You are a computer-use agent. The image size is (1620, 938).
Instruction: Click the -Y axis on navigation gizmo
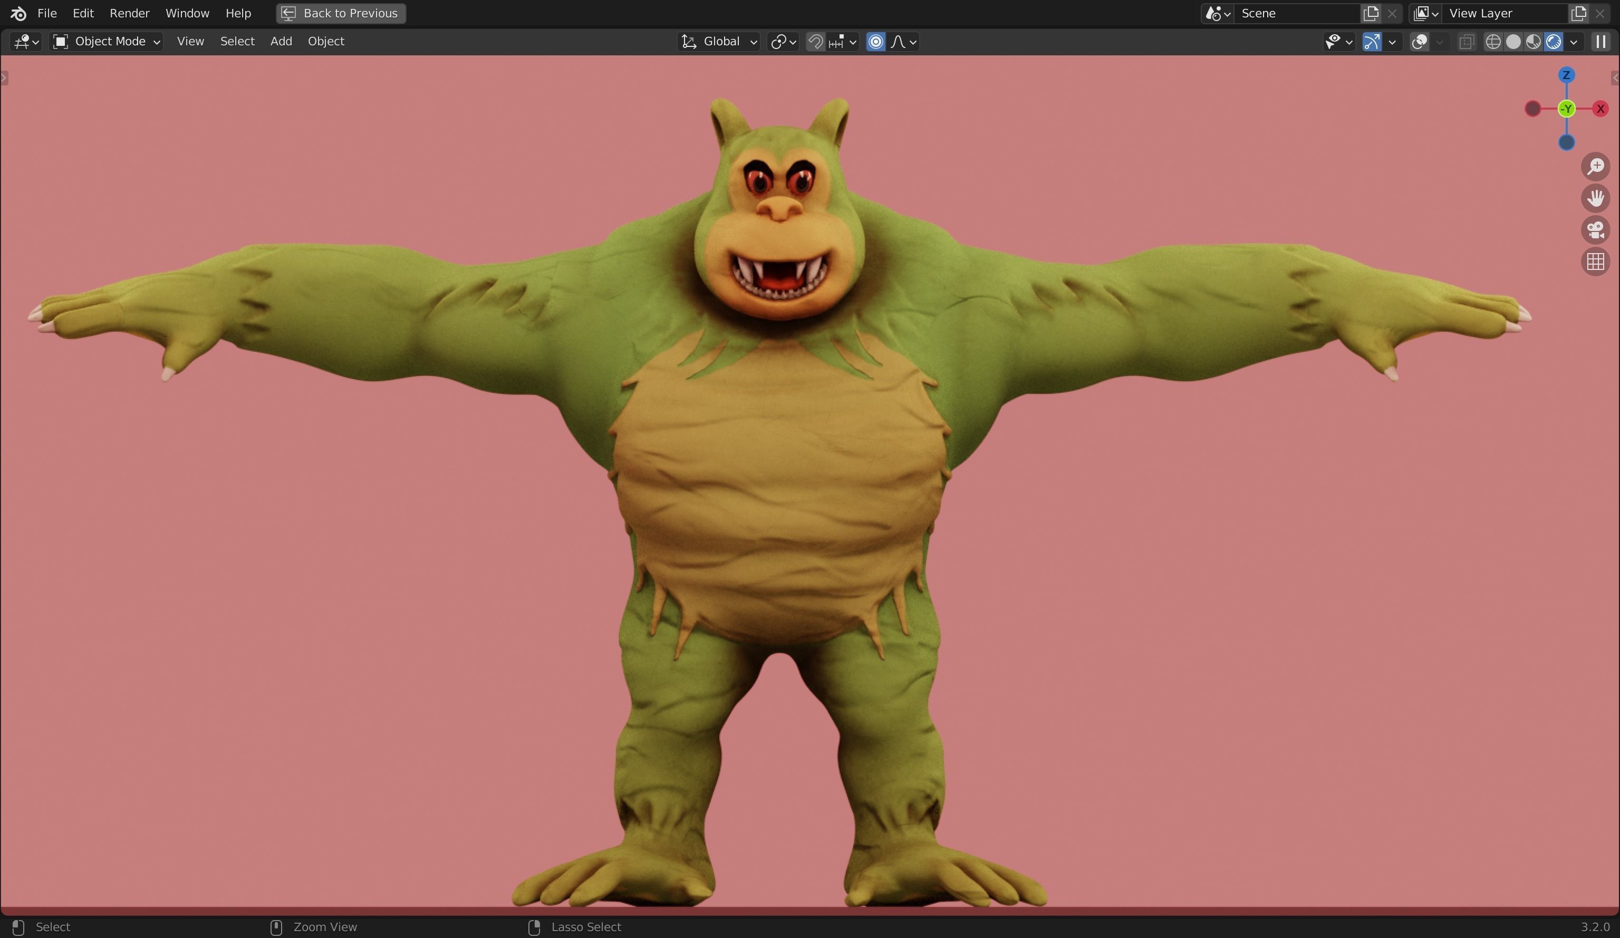click(1567, 109)
